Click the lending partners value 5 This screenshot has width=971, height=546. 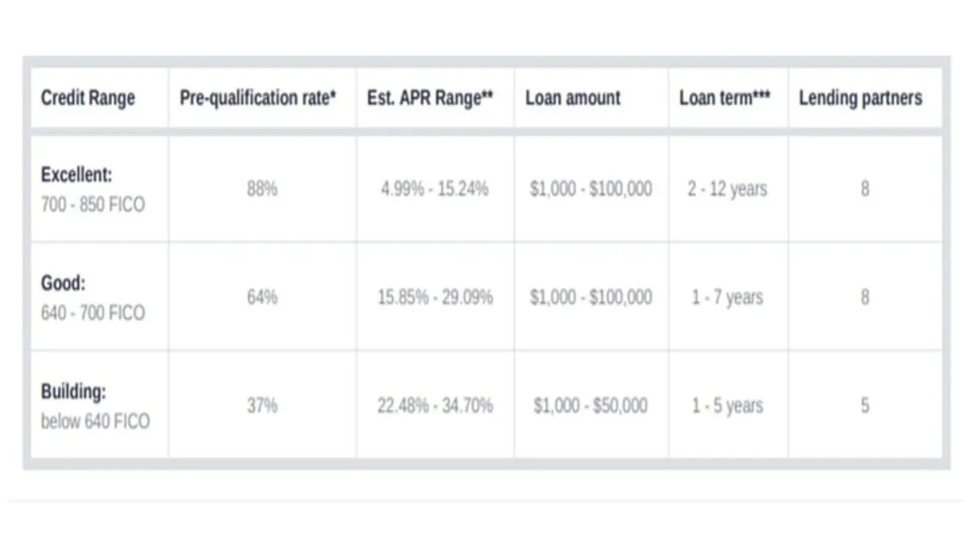(x=865, y=406)
